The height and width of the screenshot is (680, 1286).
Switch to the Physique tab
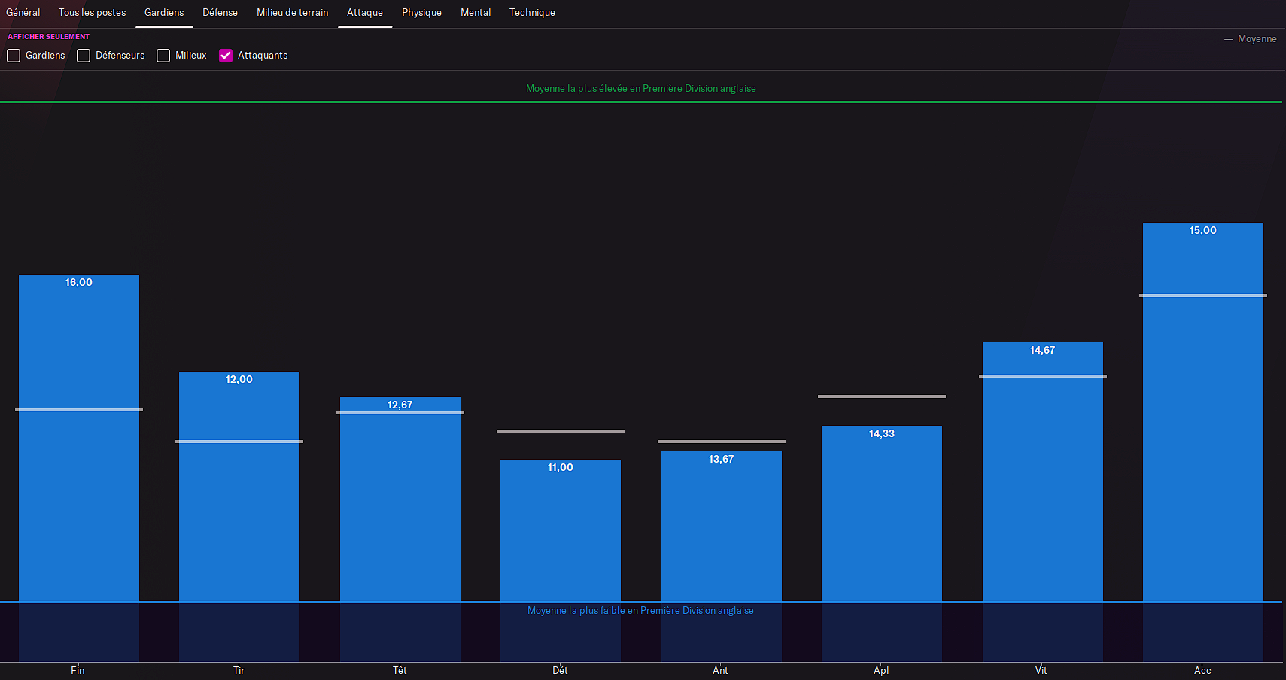[x=421, y=13]
